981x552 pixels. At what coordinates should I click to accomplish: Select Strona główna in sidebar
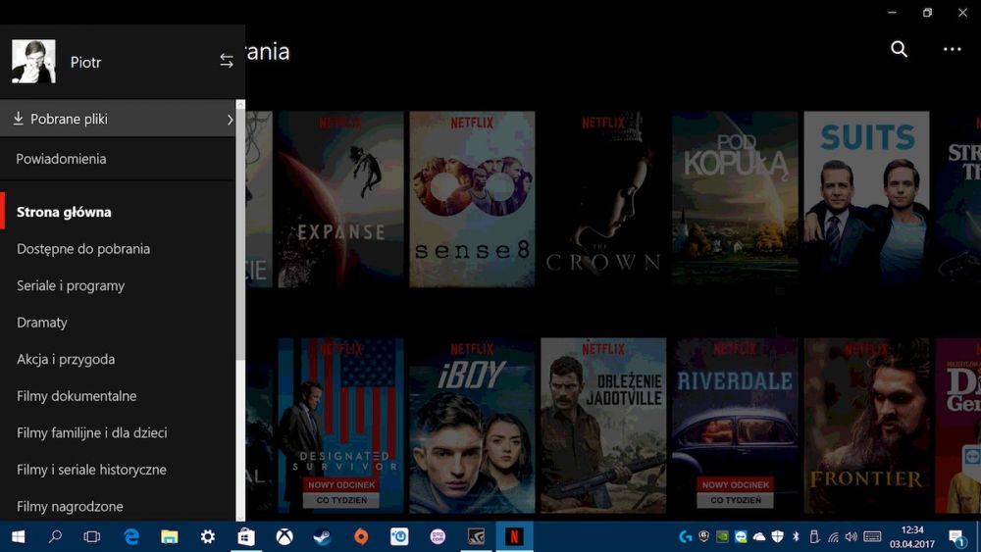(x=64, y=212)
